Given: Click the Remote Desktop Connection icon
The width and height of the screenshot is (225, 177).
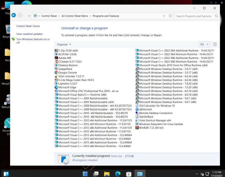Looking at the screenshot, I should (x=137, y=113).
